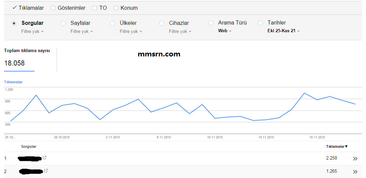The image size is (366, 178).
Task: Open the Filtre yok dropdown under Sayfalar
Action: click(x=81, y=31)
